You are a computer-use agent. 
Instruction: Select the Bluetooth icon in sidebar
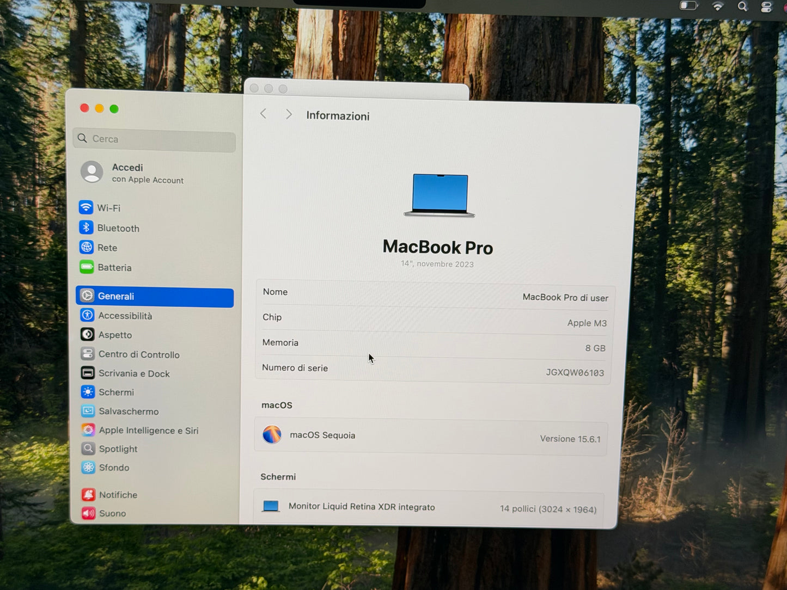pos(86,228)
